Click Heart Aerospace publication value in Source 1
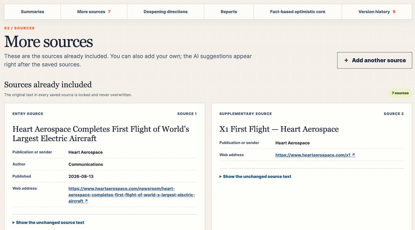 tap(85, 152)
